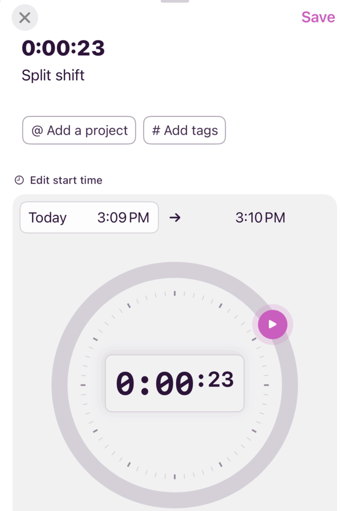Close the time entry editor
The width and height of the screenshot is (340, 511).
point(24,18)
